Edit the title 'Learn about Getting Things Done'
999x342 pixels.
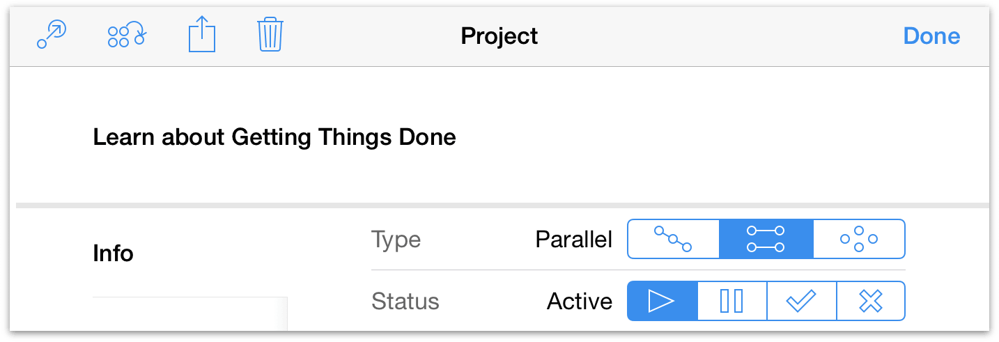tap(274, 137)
